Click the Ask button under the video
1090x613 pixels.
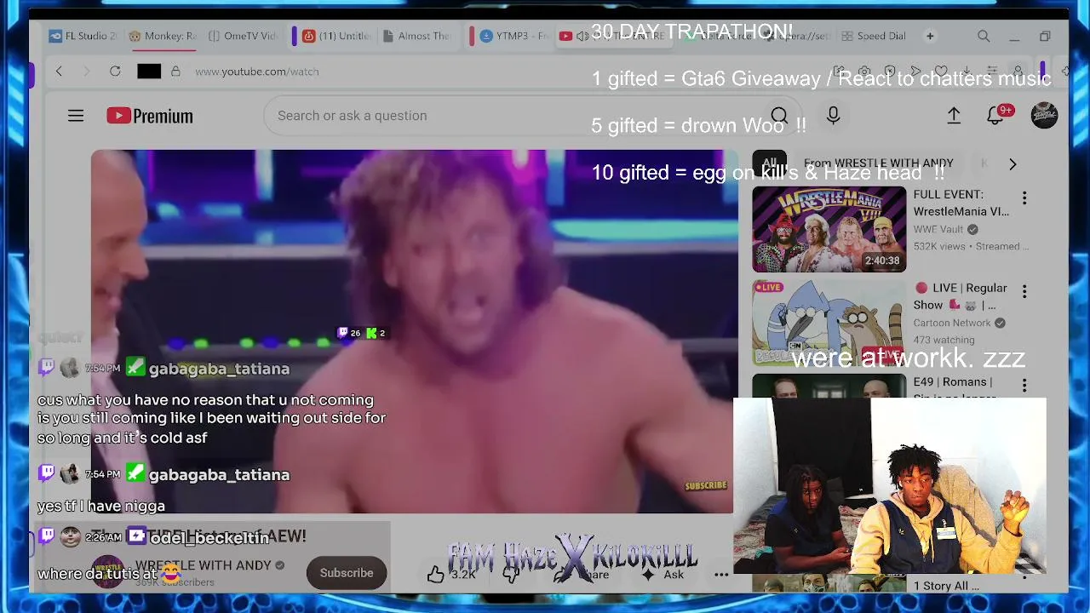coord(664,574)
